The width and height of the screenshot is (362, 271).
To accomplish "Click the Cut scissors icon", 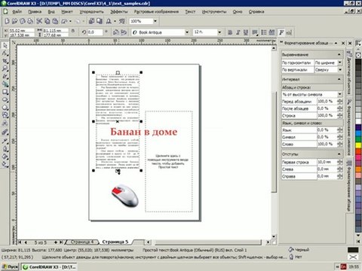I will pos(39,21).
